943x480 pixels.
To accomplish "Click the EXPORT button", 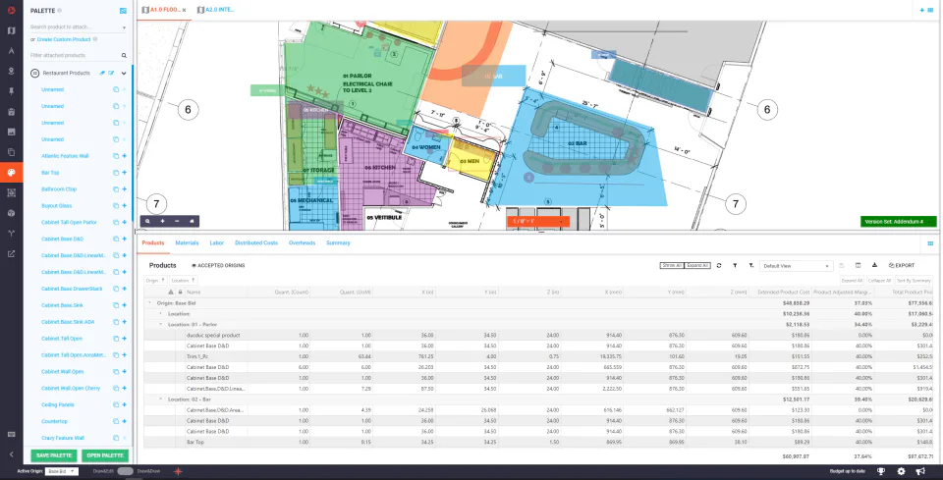I will (902, 266).
